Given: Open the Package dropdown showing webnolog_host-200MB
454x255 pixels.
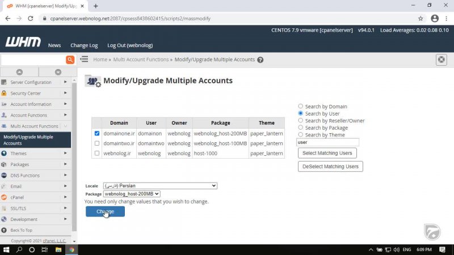Looking at the screenshot, I should coord(132,194).
